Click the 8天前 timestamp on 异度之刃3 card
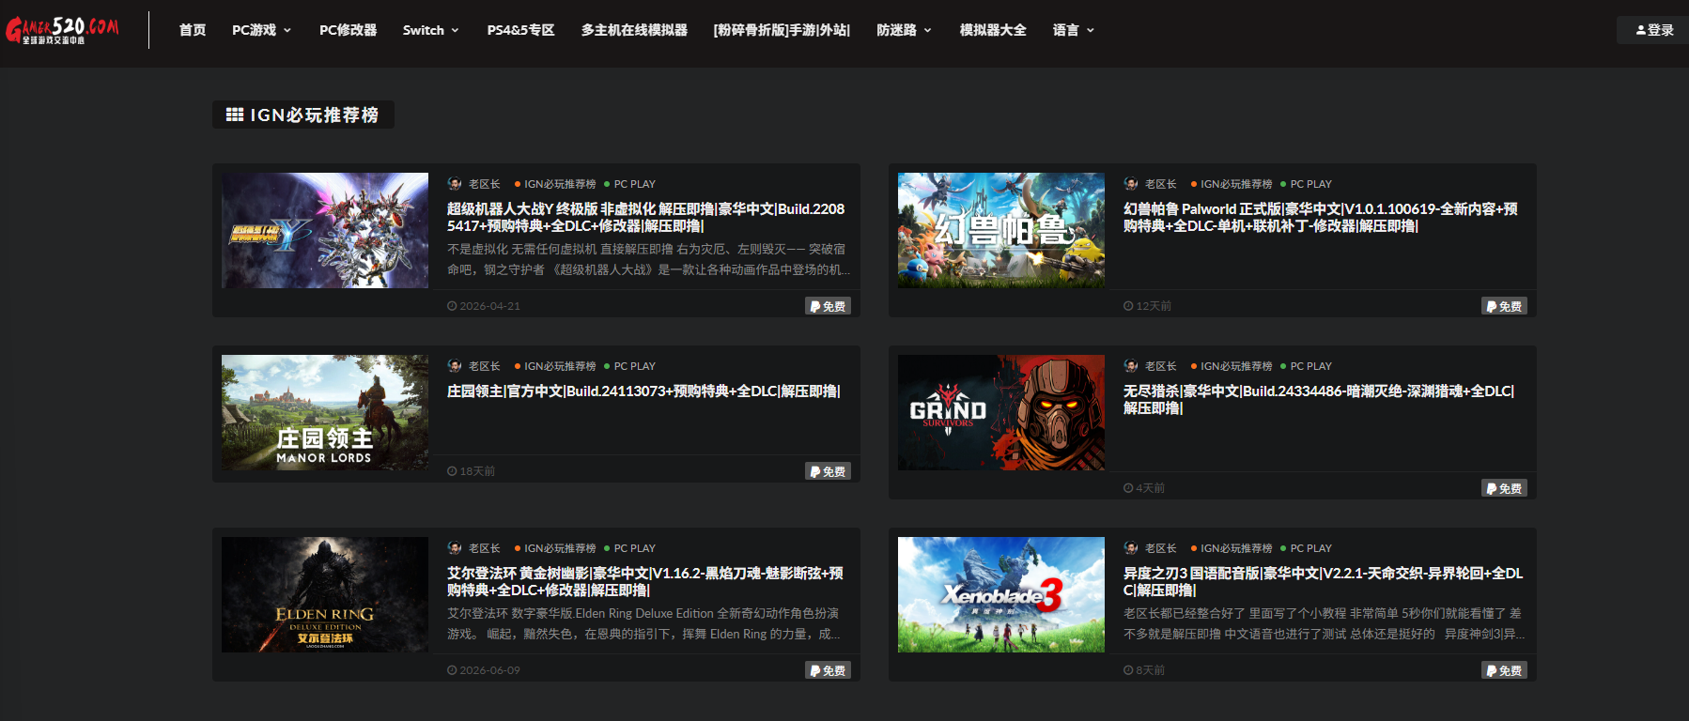 point(1144,670)
